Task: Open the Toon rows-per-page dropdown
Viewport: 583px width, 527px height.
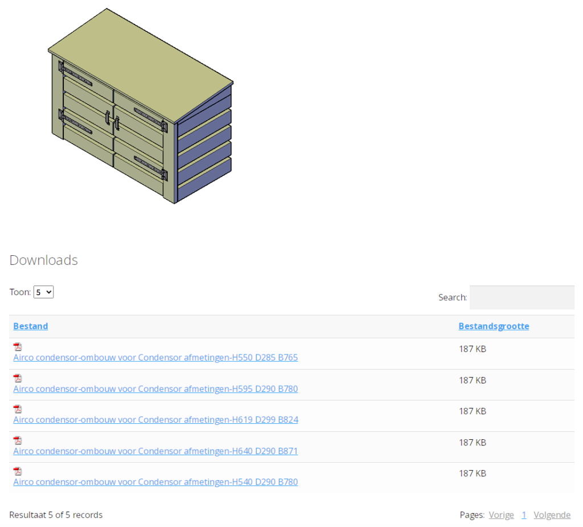Action: tap(43, 292)
